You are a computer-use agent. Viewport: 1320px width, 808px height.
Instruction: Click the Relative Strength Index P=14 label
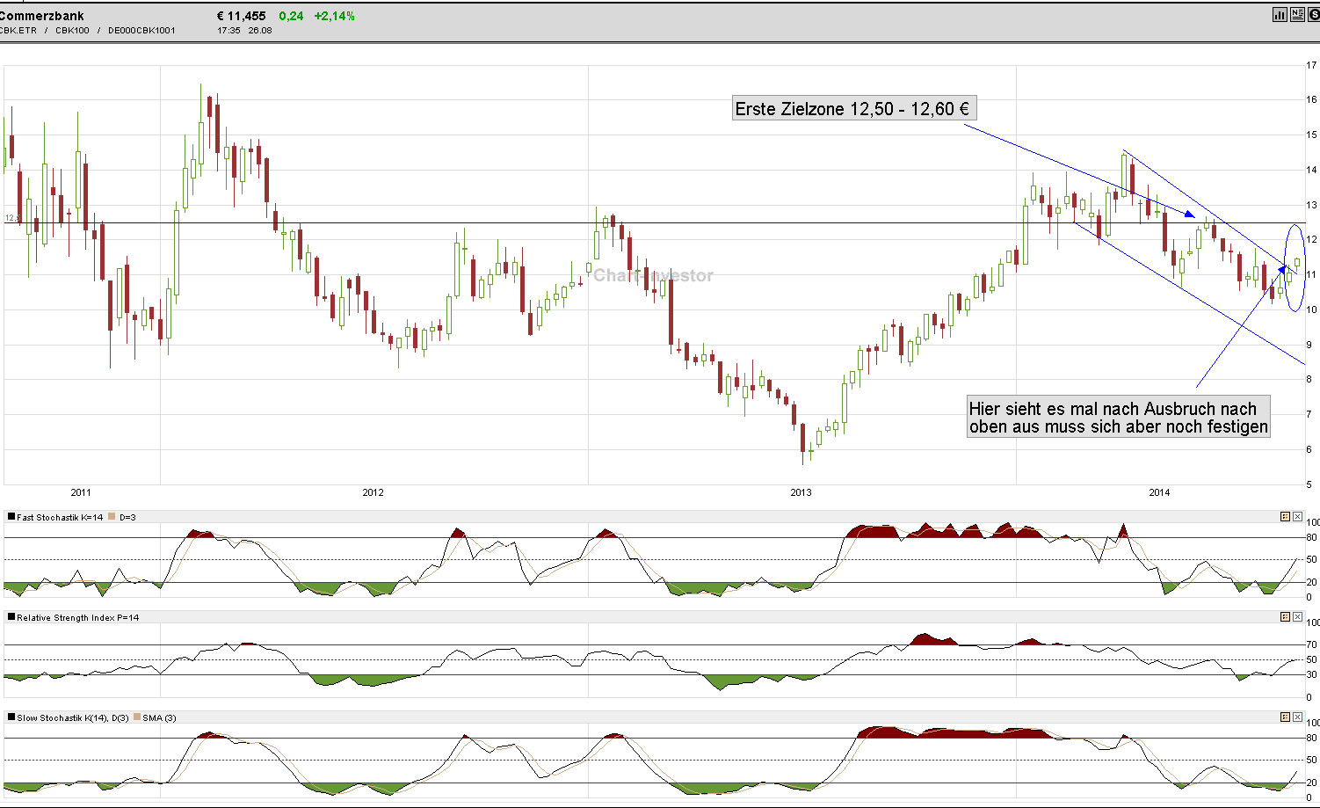click(78, 617)
